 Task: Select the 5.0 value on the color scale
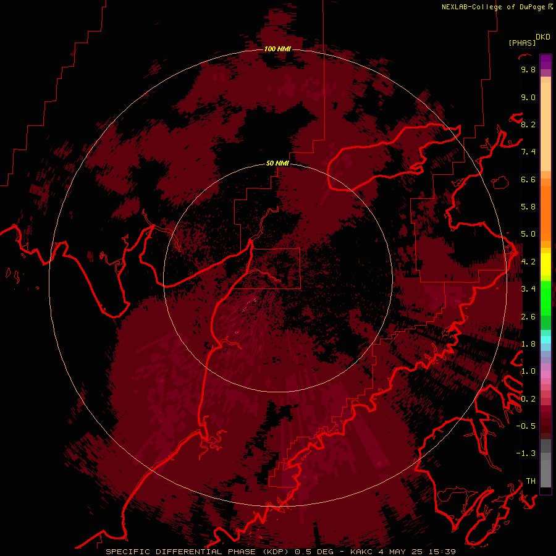528,234
